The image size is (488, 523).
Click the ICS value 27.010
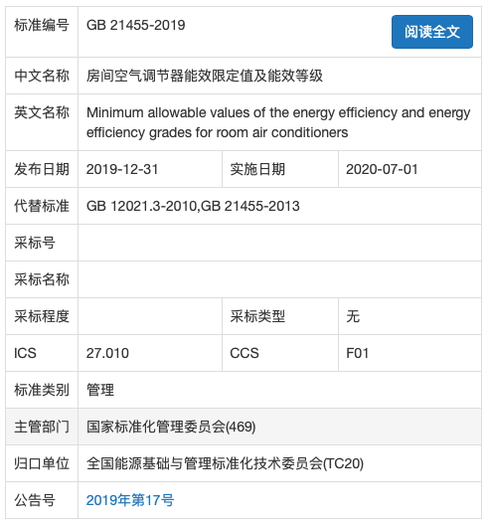107,353
